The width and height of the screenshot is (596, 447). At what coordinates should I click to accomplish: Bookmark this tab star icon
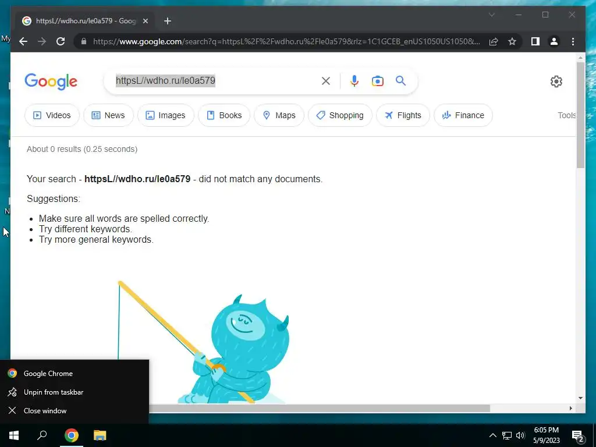coord(512,41)
